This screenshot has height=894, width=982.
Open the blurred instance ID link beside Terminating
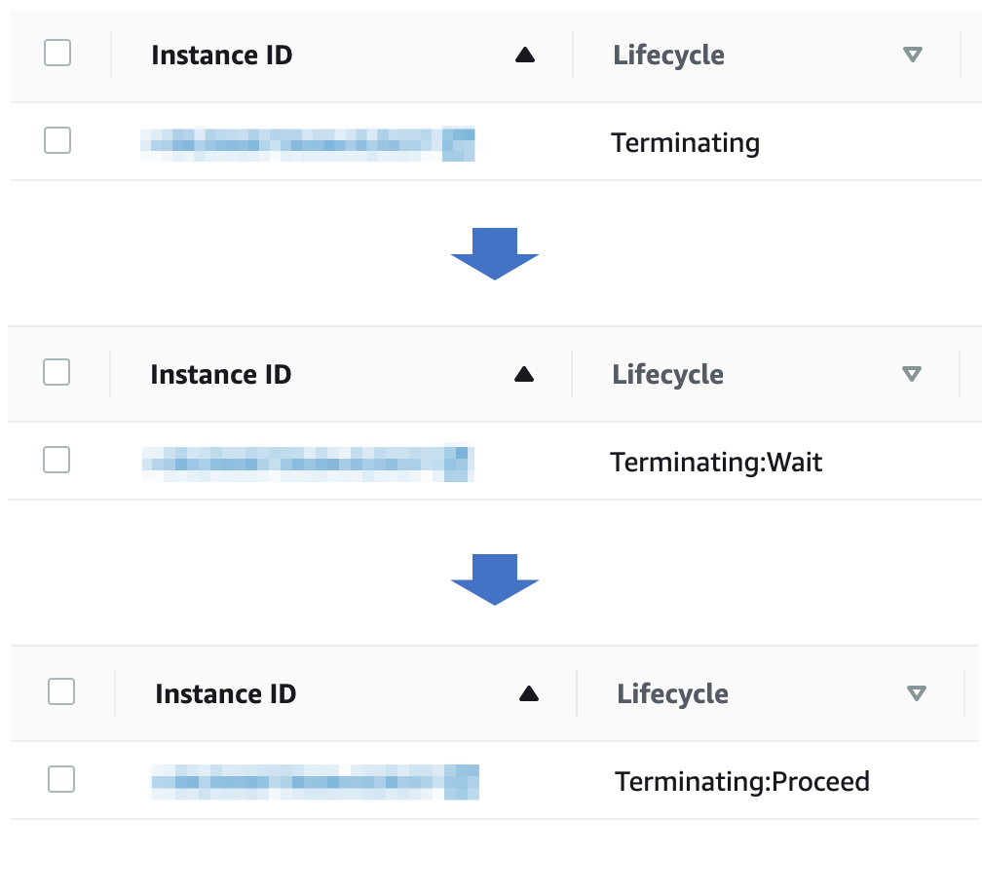308,143
